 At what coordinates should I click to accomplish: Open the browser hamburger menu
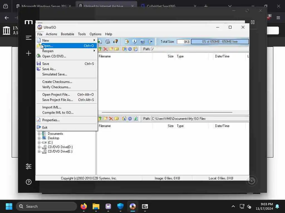[278, 18]
